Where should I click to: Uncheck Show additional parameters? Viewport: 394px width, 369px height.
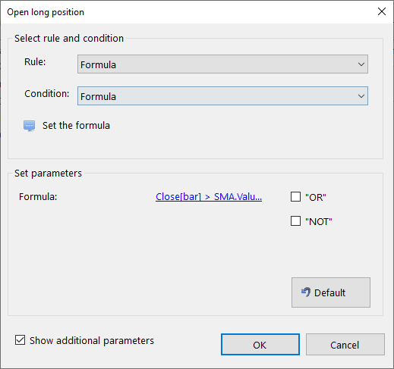[20, 340]
